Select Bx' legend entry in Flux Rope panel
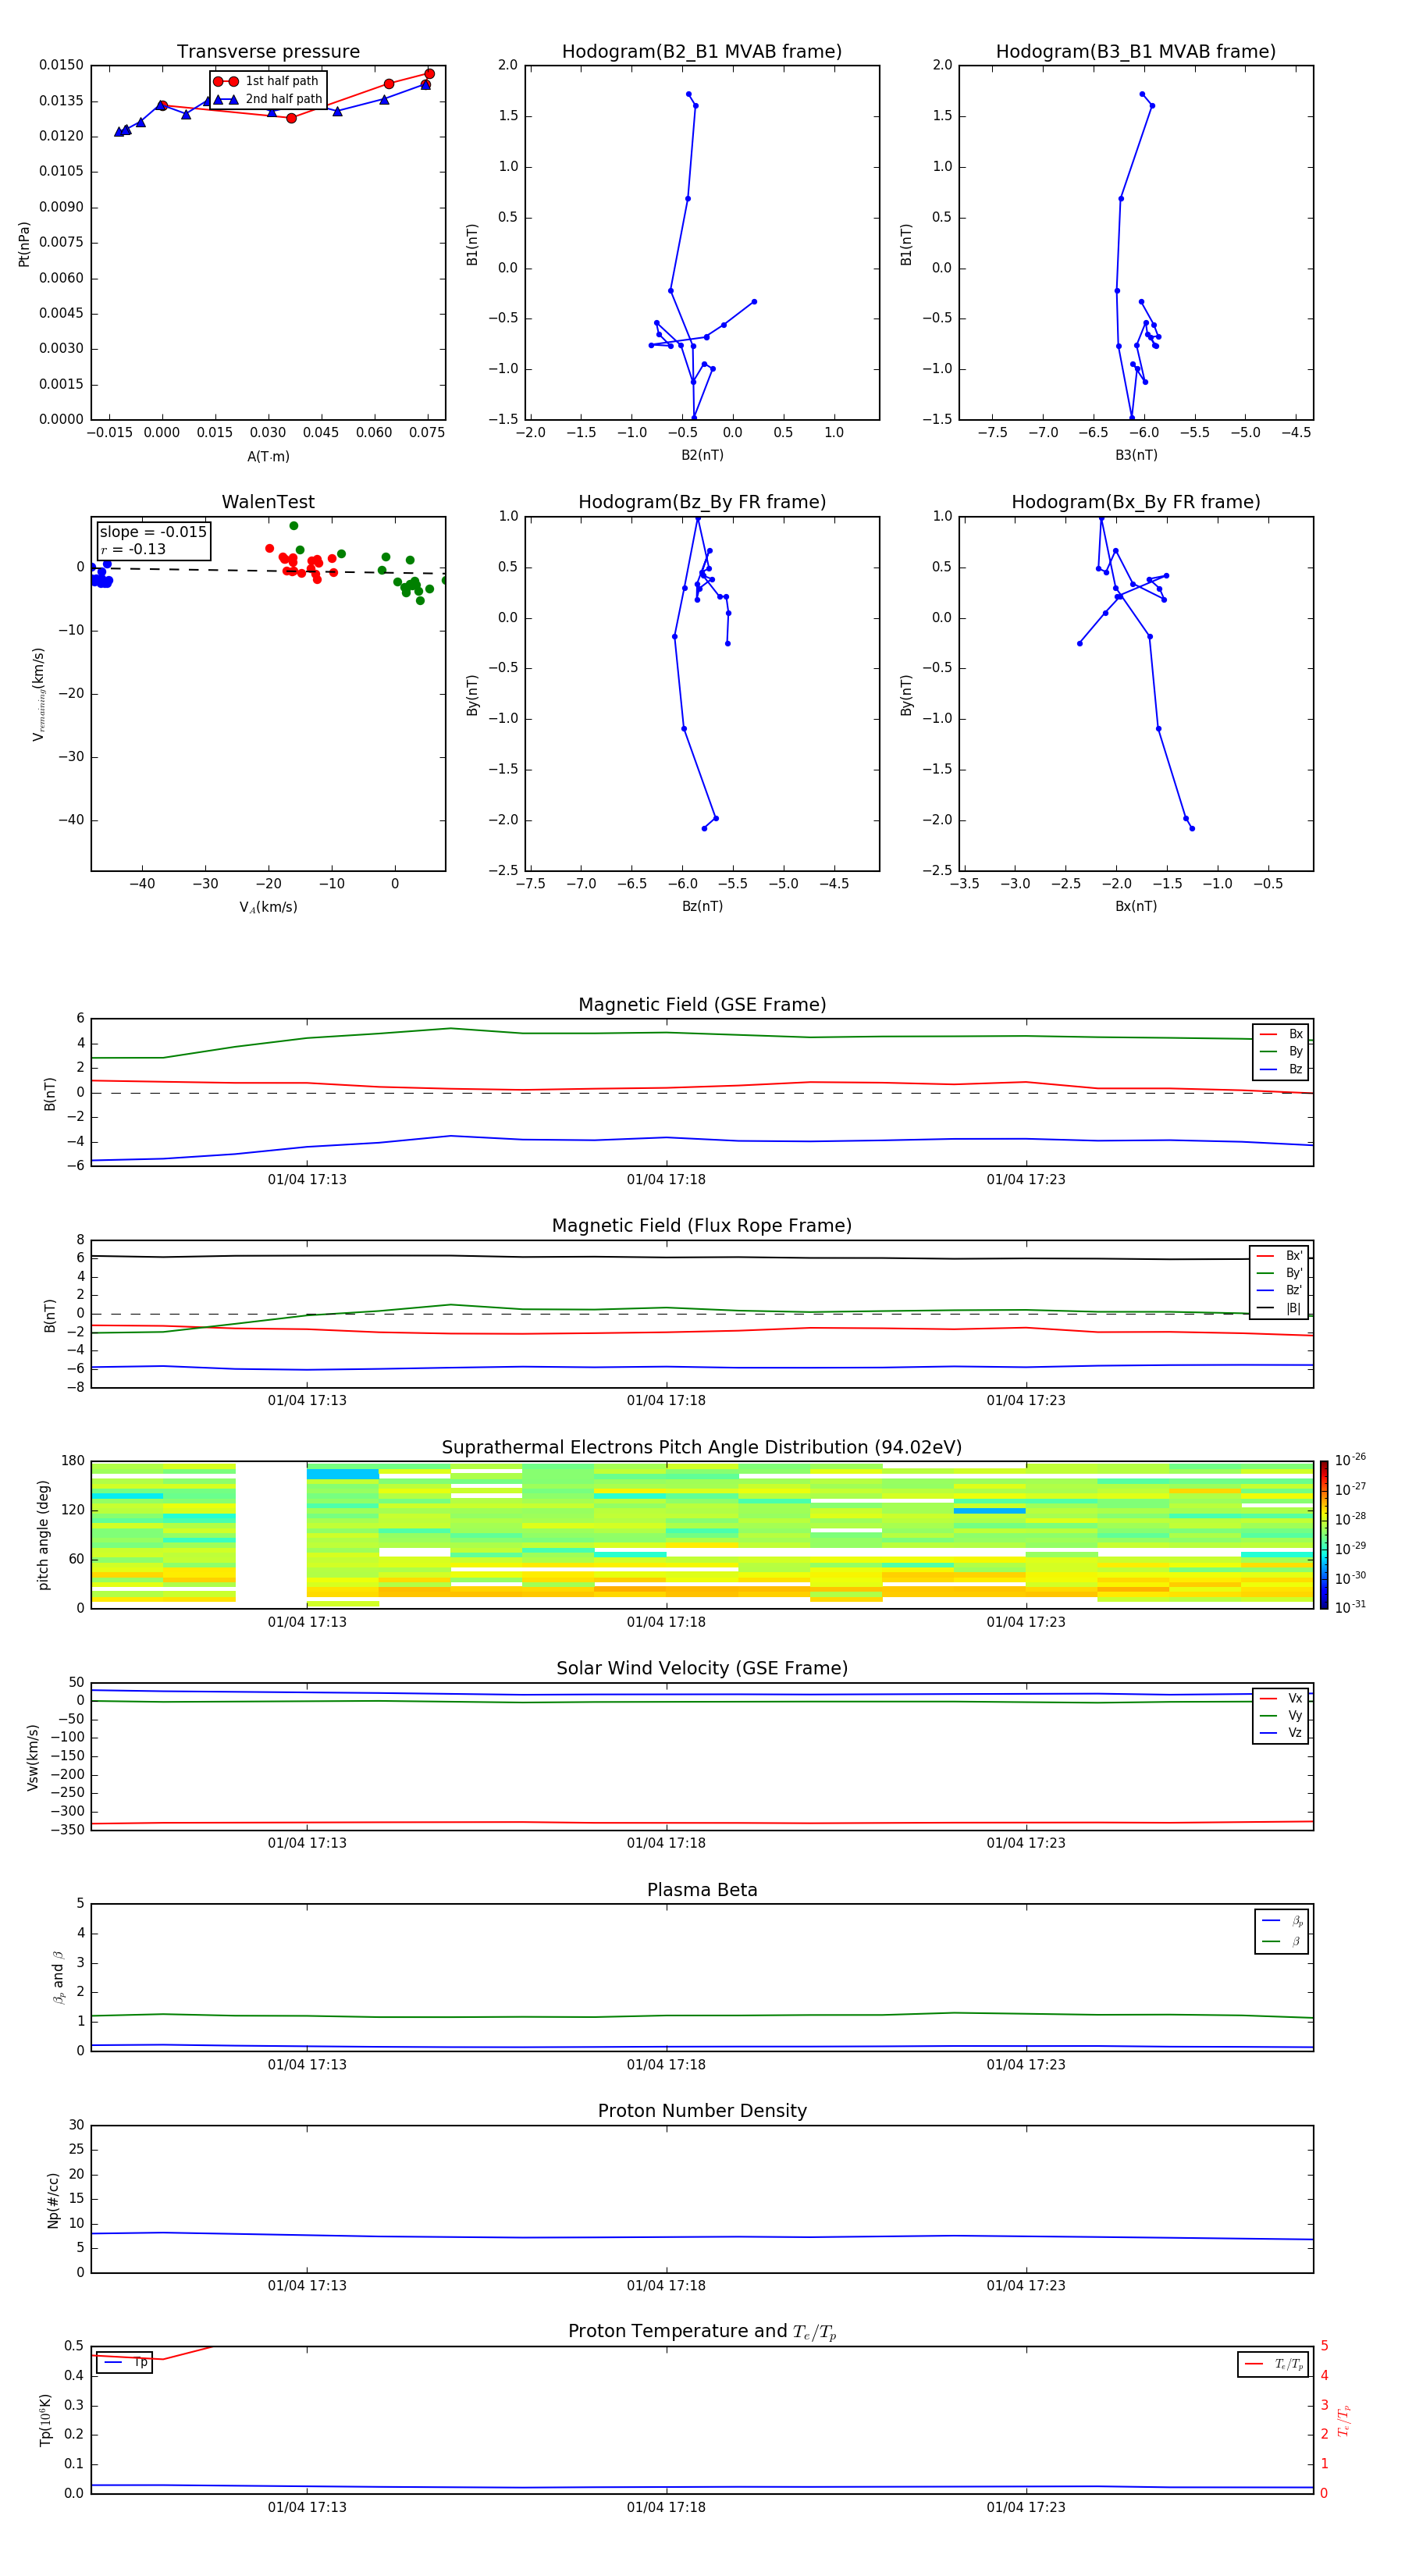1405x2576 pixels. coord(1279,1256)
